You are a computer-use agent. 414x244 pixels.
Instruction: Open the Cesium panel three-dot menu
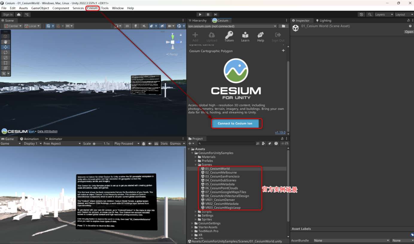pyautogui.click(x=287, y=20)
